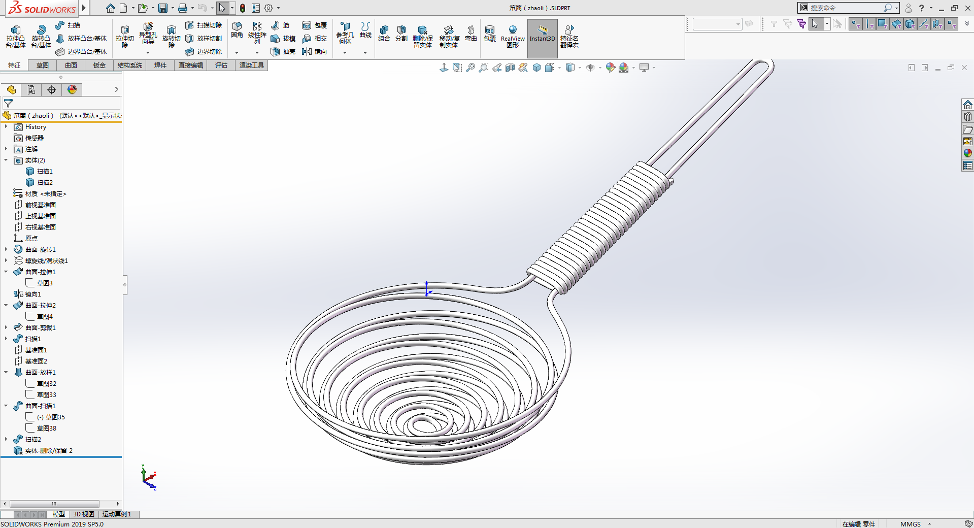Select the 边界凸台/基体 boundary boss tool
974x528 pixels.
tap(81, 51)
